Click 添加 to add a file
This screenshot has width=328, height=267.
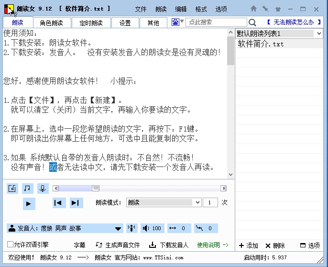point(249,245)
